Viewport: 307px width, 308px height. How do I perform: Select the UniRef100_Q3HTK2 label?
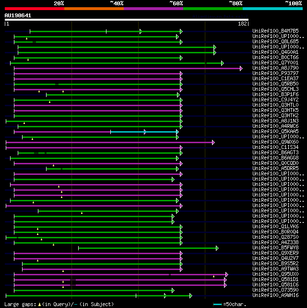pos(275,116)
